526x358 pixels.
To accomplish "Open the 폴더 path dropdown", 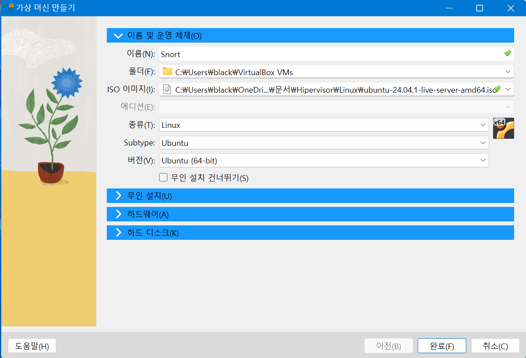I will click(508, 72).
